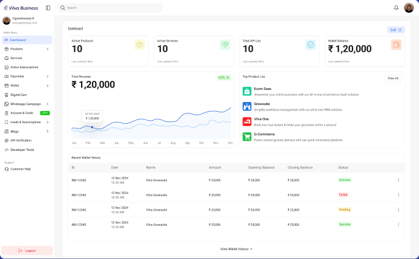The image size is (419, 259).
Task: Select Dashboard in the main menu
Action: coord(27,40)
